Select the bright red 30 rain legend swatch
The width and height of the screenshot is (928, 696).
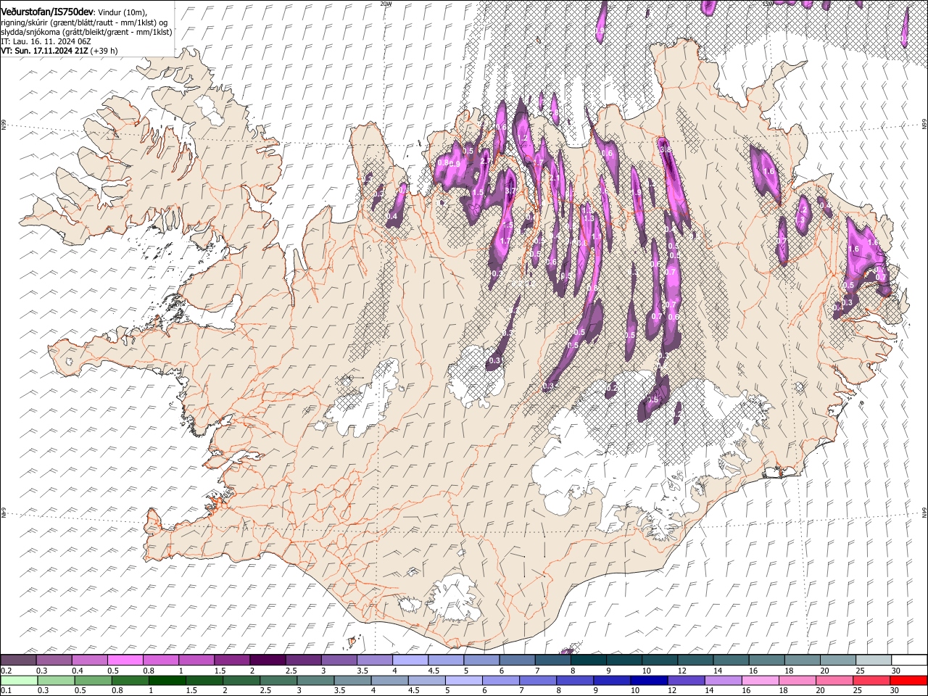tap(908, 681)
